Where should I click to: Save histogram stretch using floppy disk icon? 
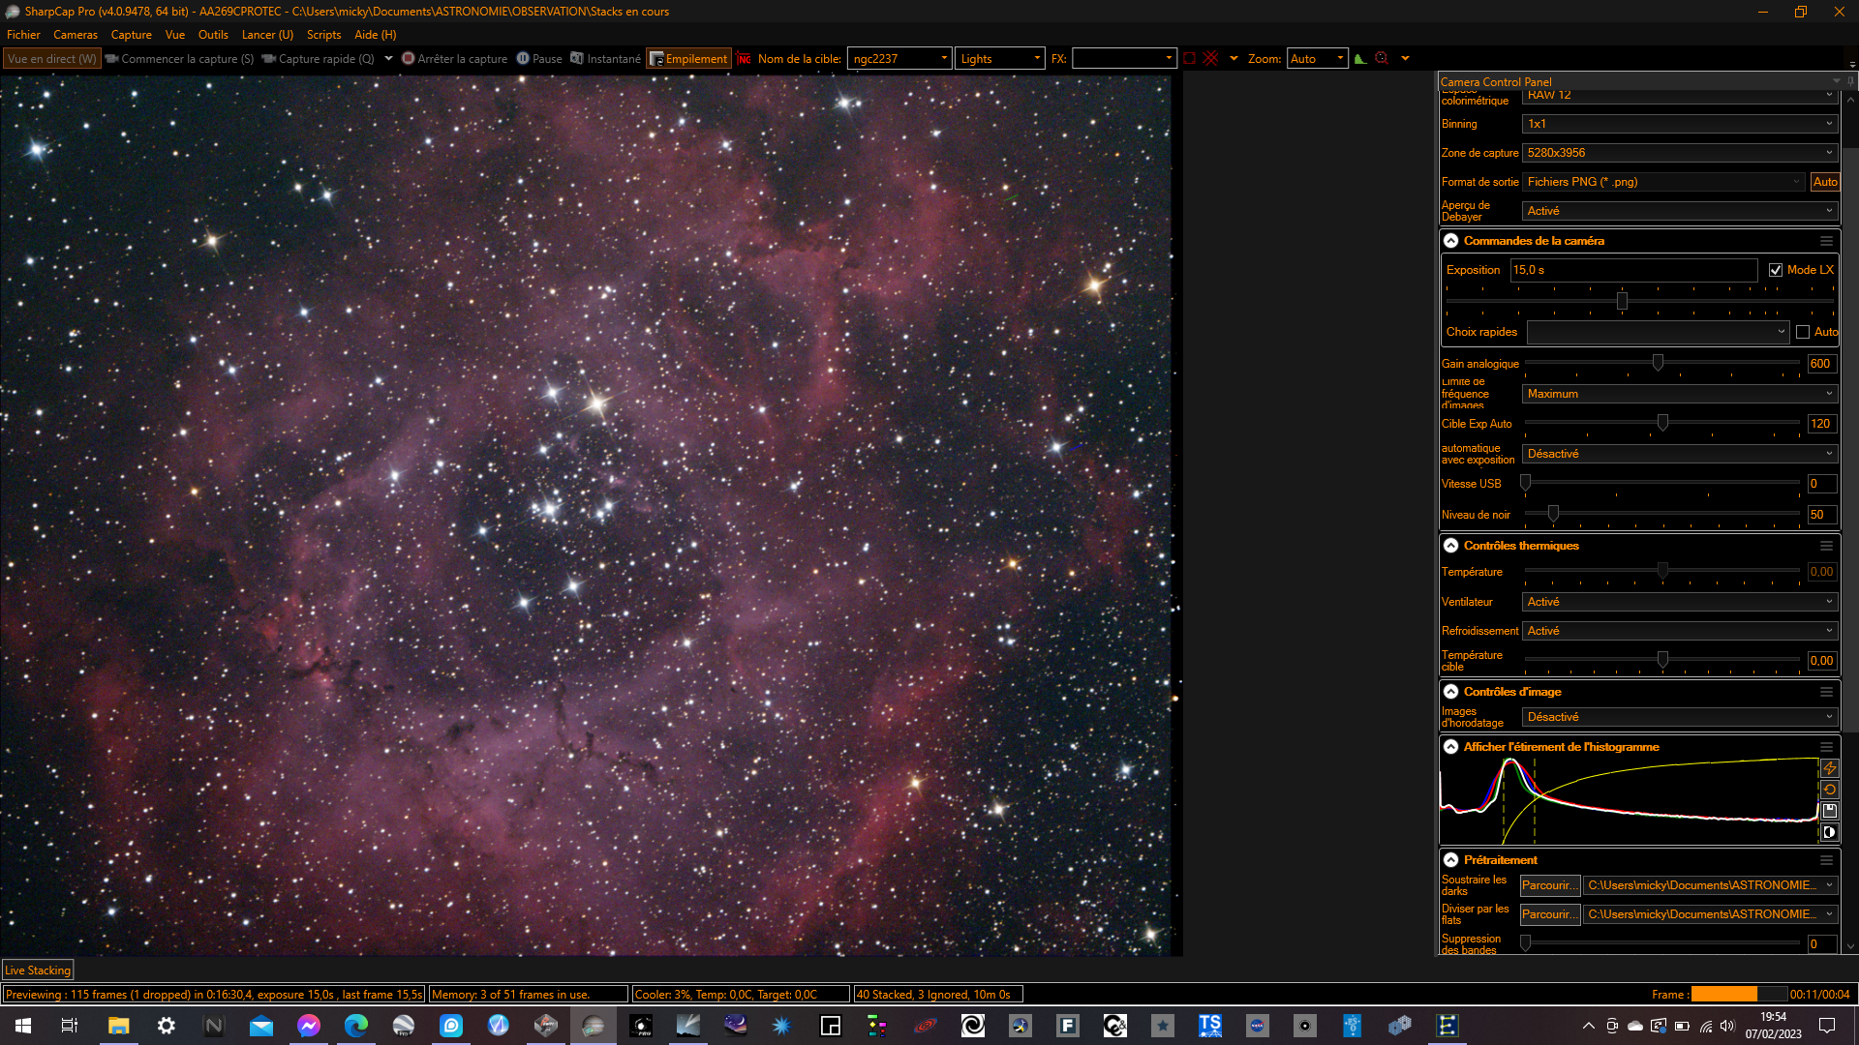(1829, 811)
